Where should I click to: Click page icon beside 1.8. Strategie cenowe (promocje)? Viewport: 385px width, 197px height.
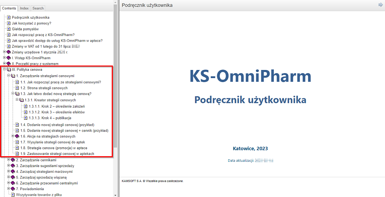tap(17, 148)
